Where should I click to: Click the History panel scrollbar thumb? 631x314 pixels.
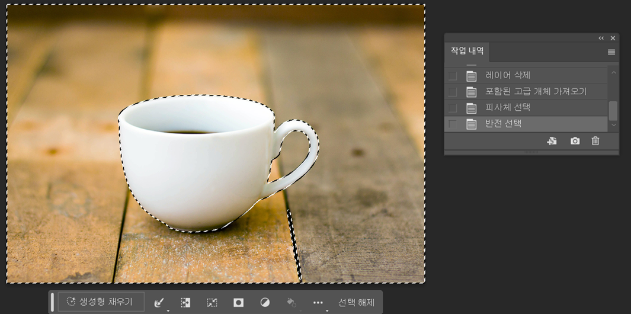pos(613,111)
